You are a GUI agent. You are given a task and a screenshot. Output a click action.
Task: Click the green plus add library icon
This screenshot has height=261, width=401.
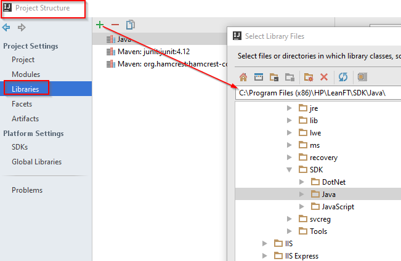tap(100, 25)
